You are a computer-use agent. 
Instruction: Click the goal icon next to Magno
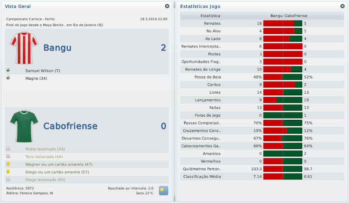click(8, 78)
